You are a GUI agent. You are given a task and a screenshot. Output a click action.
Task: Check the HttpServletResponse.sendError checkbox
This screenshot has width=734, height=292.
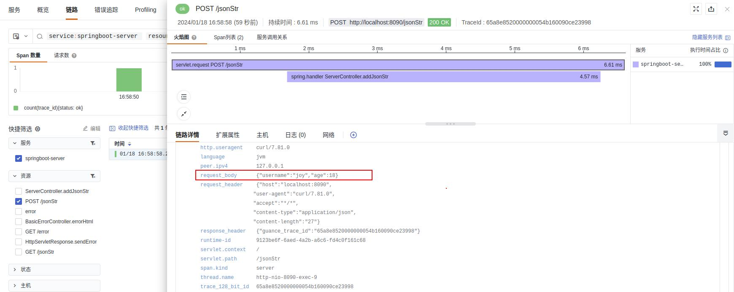pyautogui.click(x=19, y=242)
